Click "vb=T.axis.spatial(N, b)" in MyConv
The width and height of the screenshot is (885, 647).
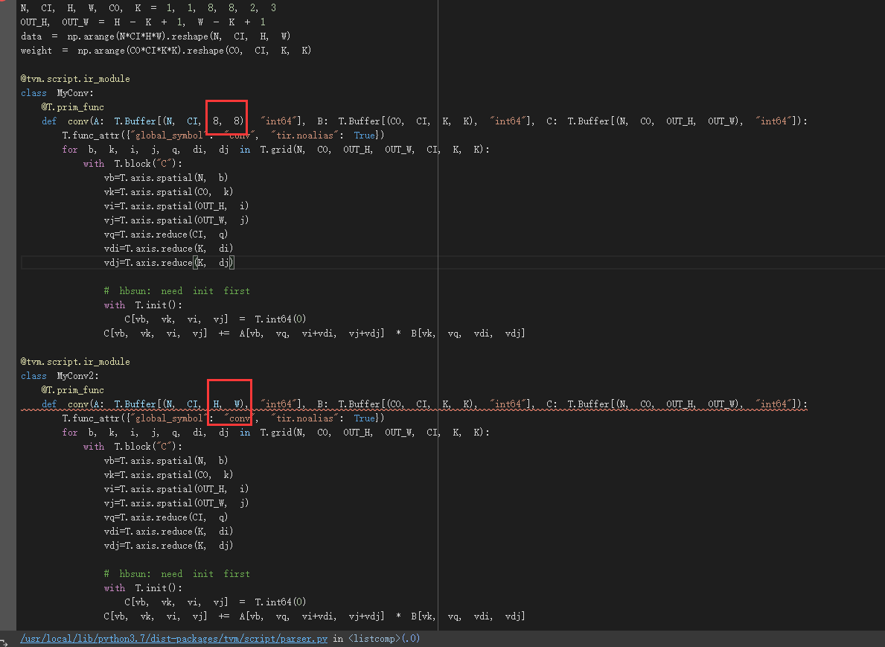(166, 177)
